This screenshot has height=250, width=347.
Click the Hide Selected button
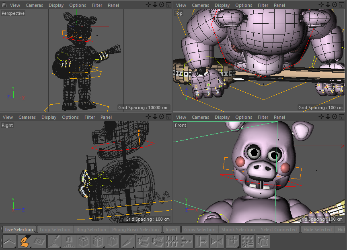click(318, 230)
